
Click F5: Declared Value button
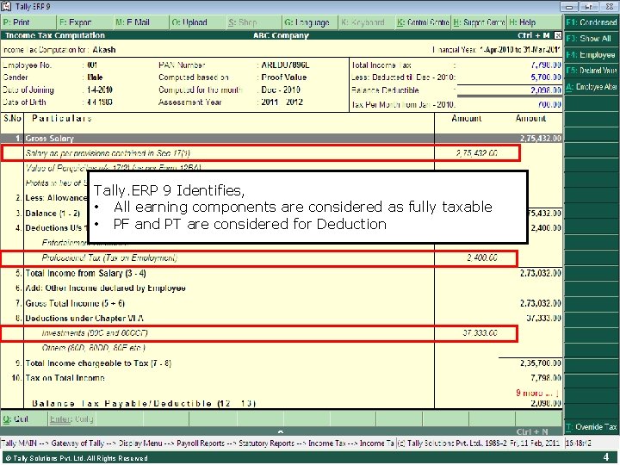pyautogui.click(x=591, y=71)
